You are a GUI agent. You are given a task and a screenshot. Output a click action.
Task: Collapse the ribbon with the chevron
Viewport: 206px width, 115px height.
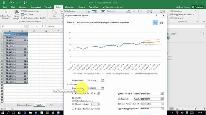pos(204,21)
